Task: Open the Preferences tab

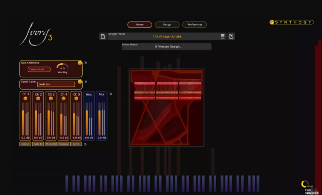Action: (x=195, y=25)
